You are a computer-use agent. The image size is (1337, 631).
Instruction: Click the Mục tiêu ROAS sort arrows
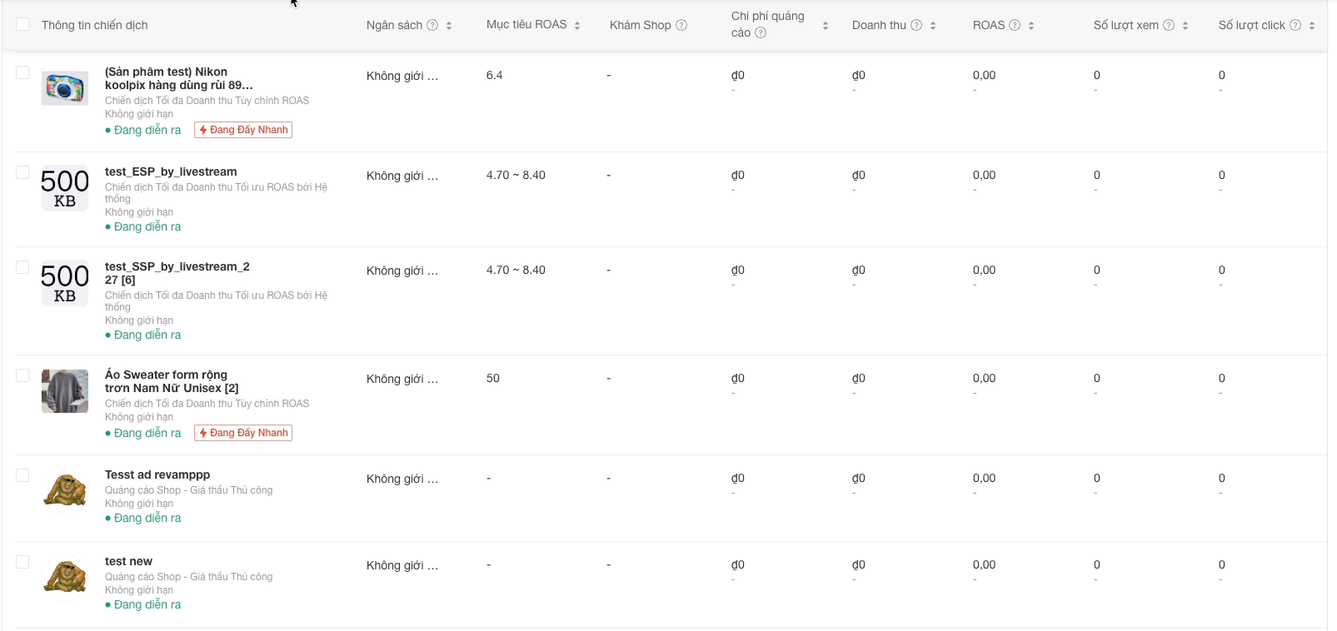(577, 26)
